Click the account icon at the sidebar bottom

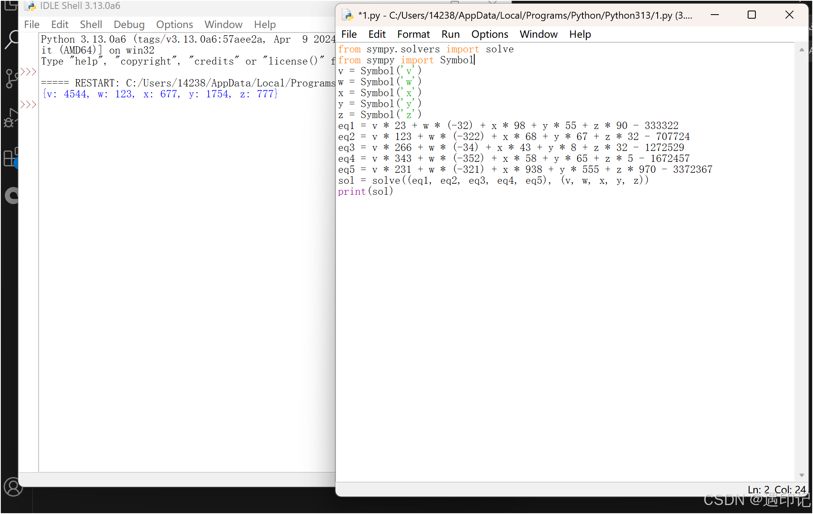[13, 487]
